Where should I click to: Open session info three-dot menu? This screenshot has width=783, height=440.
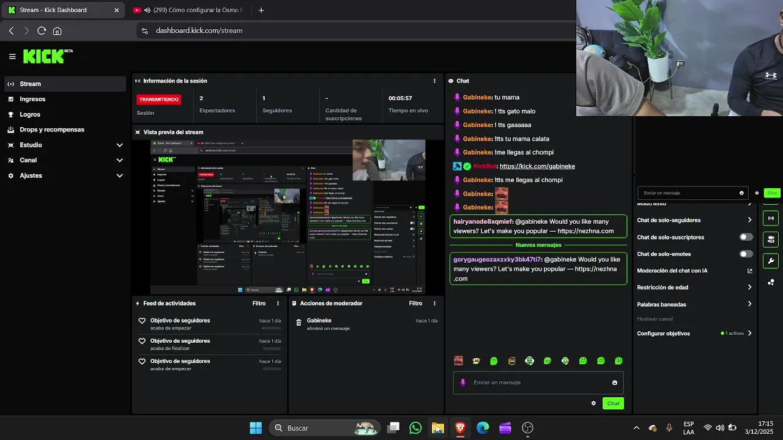[434, 81]
